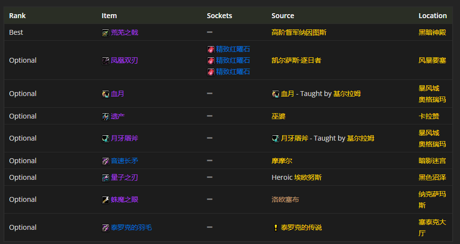Sort table by Rank column header
Viewport: 460px width, 244px height.
pos(17,16)
